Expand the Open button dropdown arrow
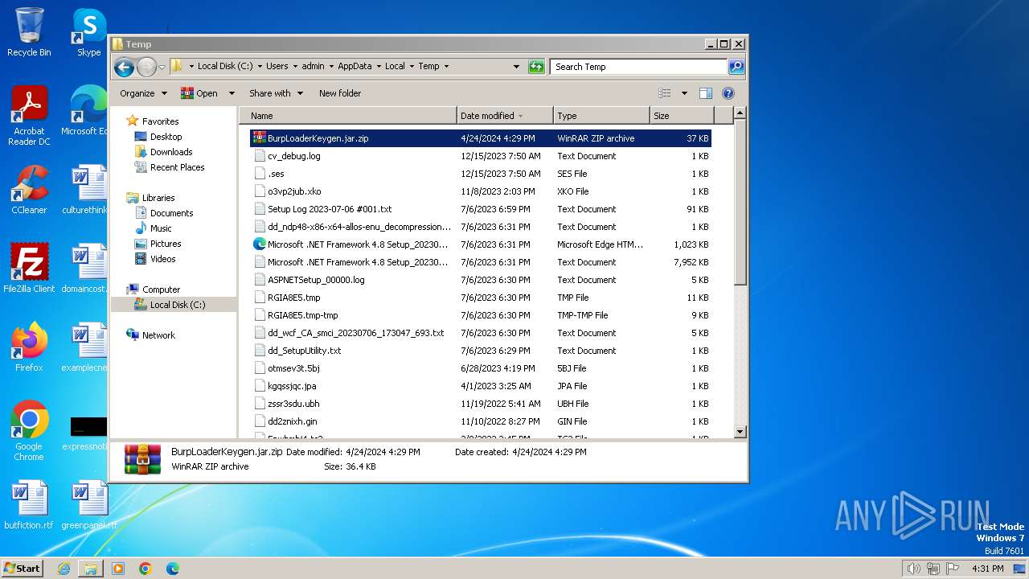This screenshot has width=1029, height=579. click(x=232, y=93)
